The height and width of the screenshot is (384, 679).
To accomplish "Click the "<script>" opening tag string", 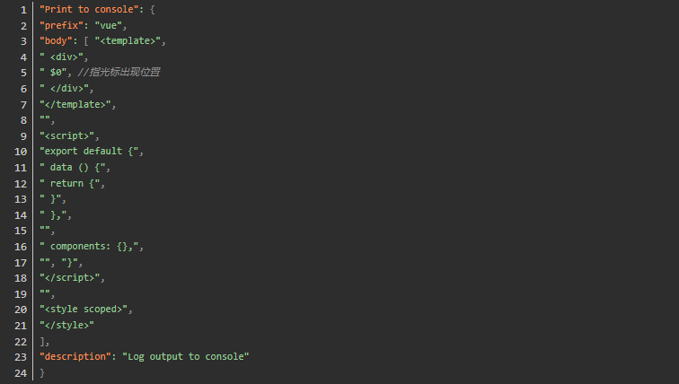I will point(67,135).
